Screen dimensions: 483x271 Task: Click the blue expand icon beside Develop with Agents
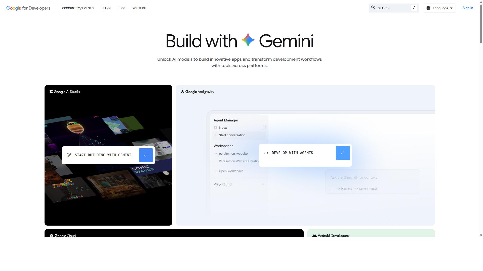coord(343,153)
